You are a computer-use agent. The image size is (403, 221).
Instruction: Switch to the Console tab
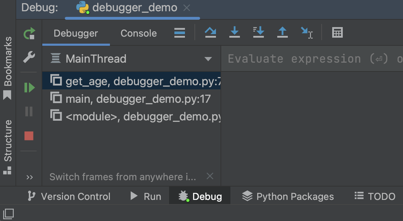pos(138,33)
